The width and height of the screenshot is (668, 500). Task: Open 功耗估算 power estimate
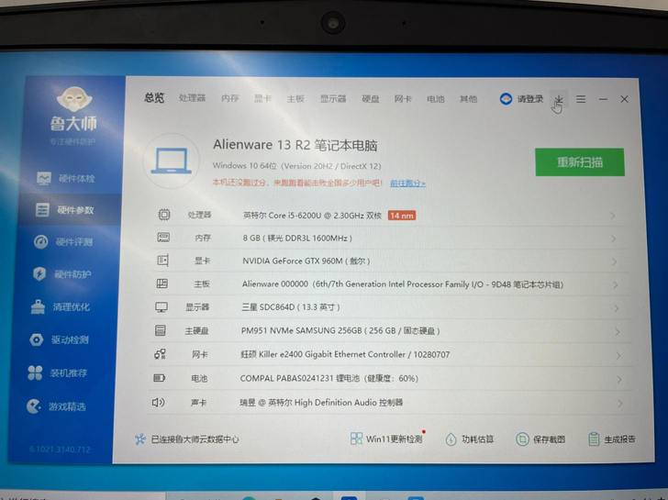coord(470,439)
